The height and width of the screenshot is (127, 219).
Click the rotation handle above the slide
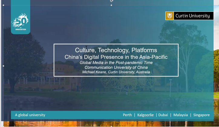(111, 1)
